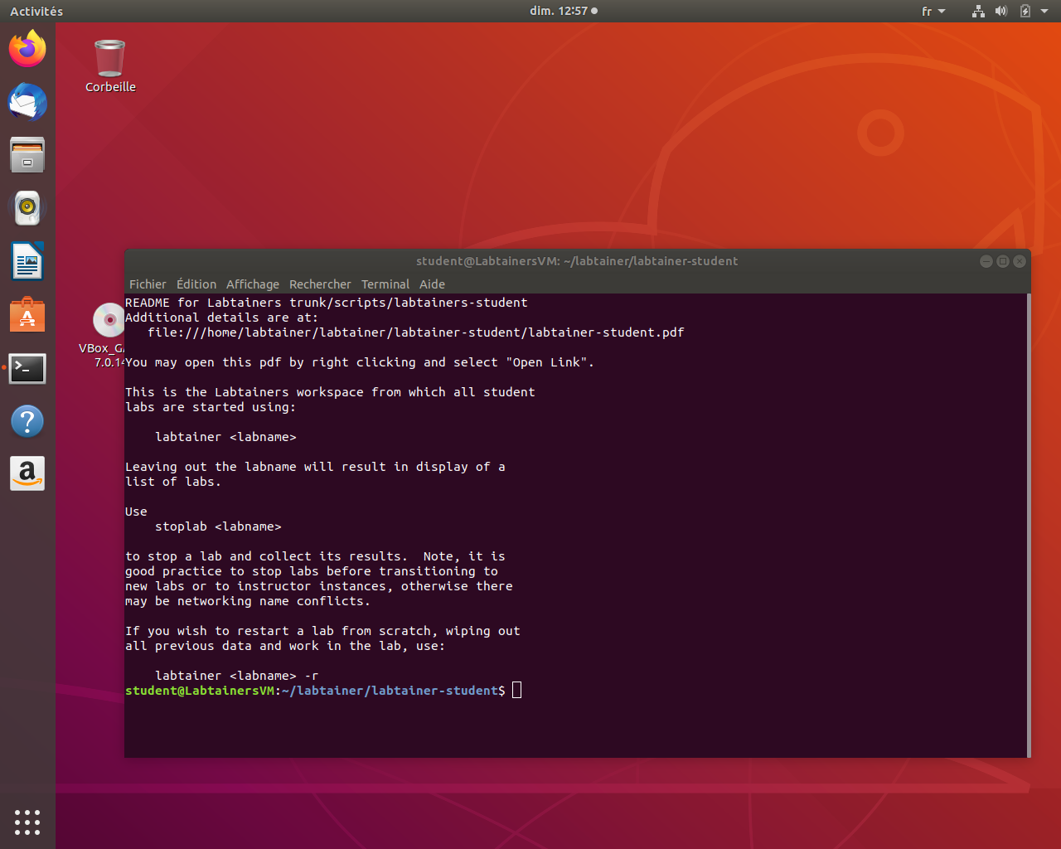The image size is (1061, 849).
Task: Show all applications grid
Action: 27,822
